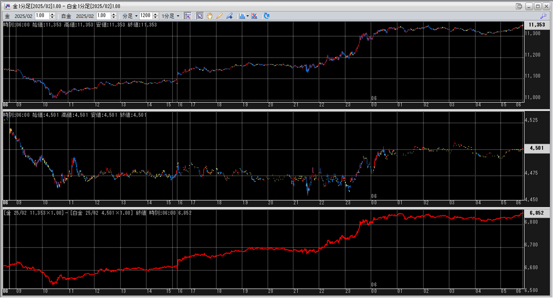
Task: Expand the 分足 chart type dropdown
Action: pyautogui.click(x=136, y=16)
